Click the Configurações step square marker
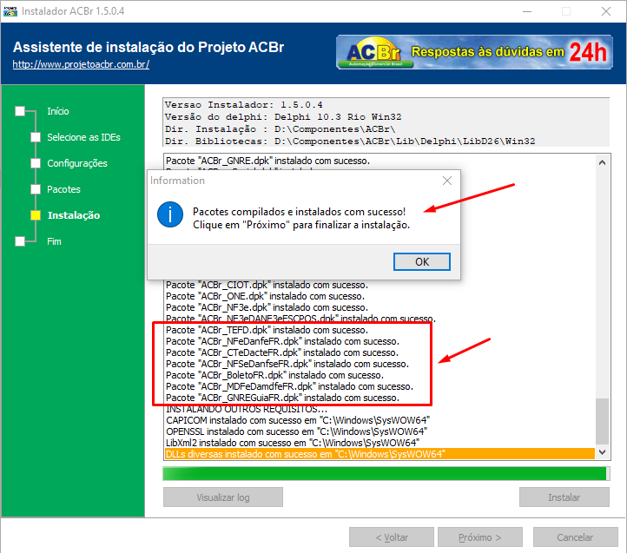627x553 pixels. 36,163
